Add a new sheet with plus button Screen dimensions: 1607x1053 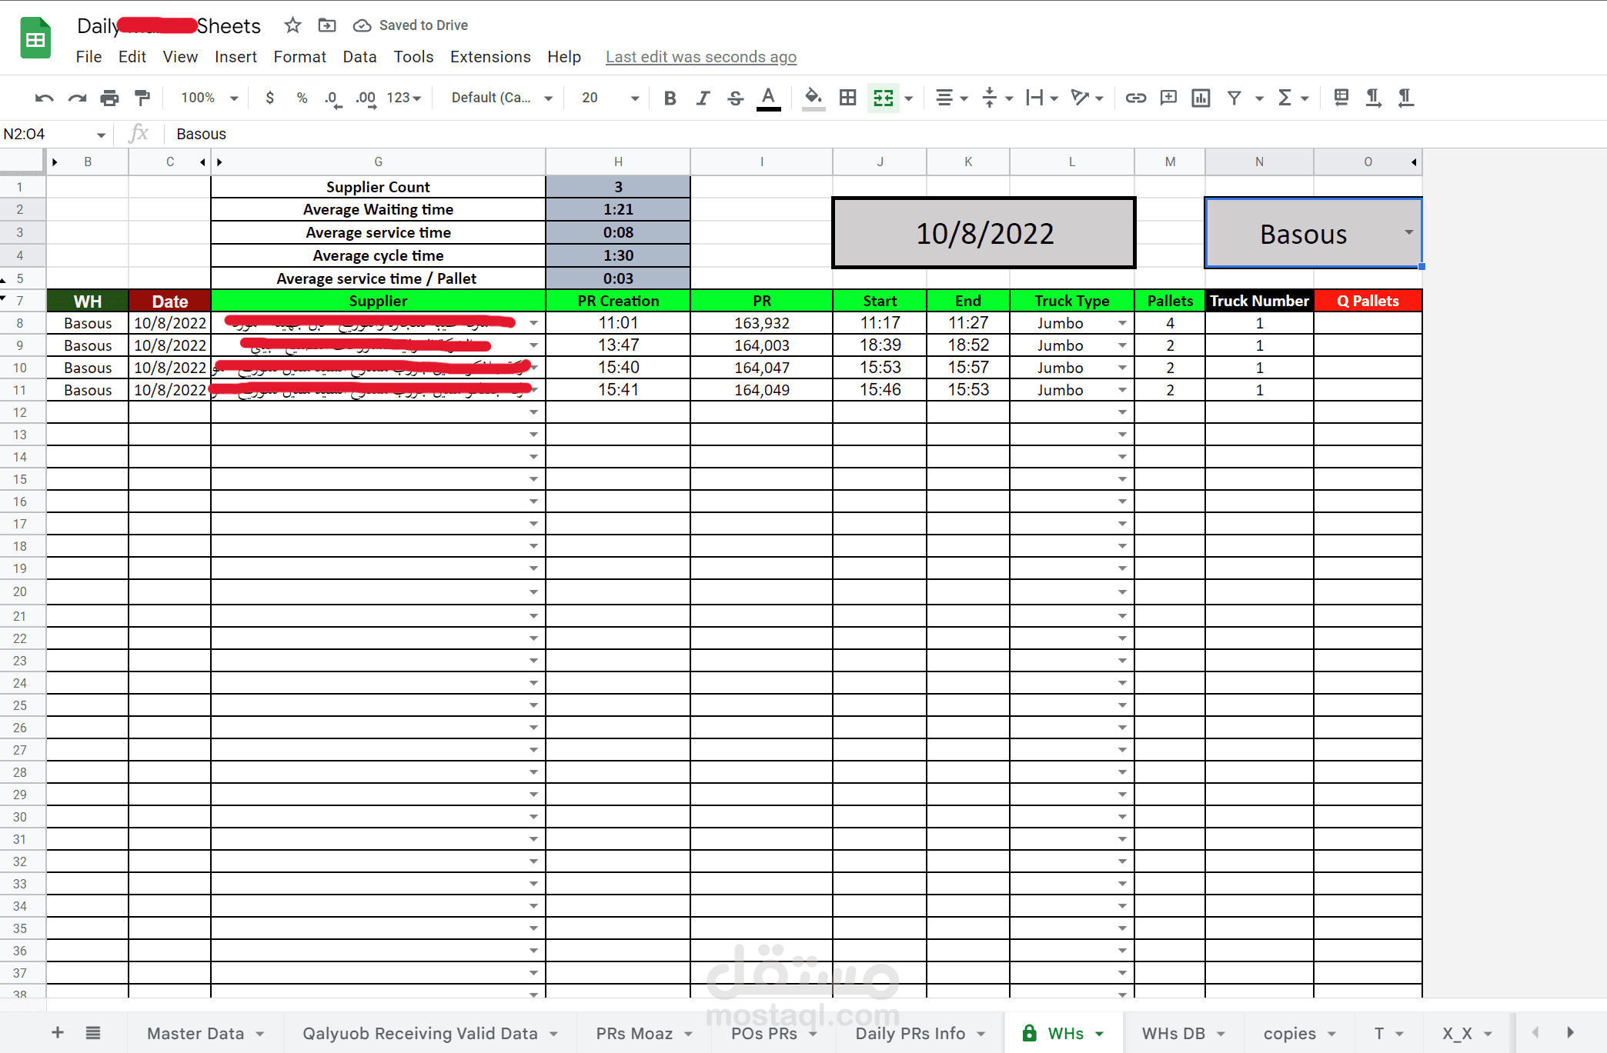[58, 1032]
